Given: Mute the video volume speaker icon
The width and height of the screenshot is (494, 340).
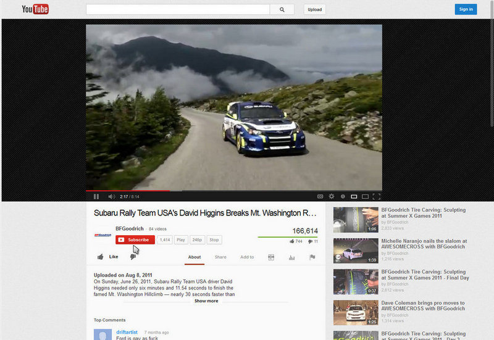Looking at the screenshot, I should tap(112, 196).
